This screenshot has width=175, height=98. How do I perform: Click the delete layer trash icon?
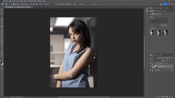click(172, 97)
